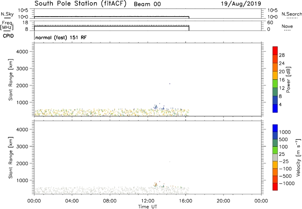Image resolution: width=302 pixels, height=209 pixels.
Task: Pick the red bottom segment of the velocity colorbar
Action: pyautogui.click(x=275, y=187)
